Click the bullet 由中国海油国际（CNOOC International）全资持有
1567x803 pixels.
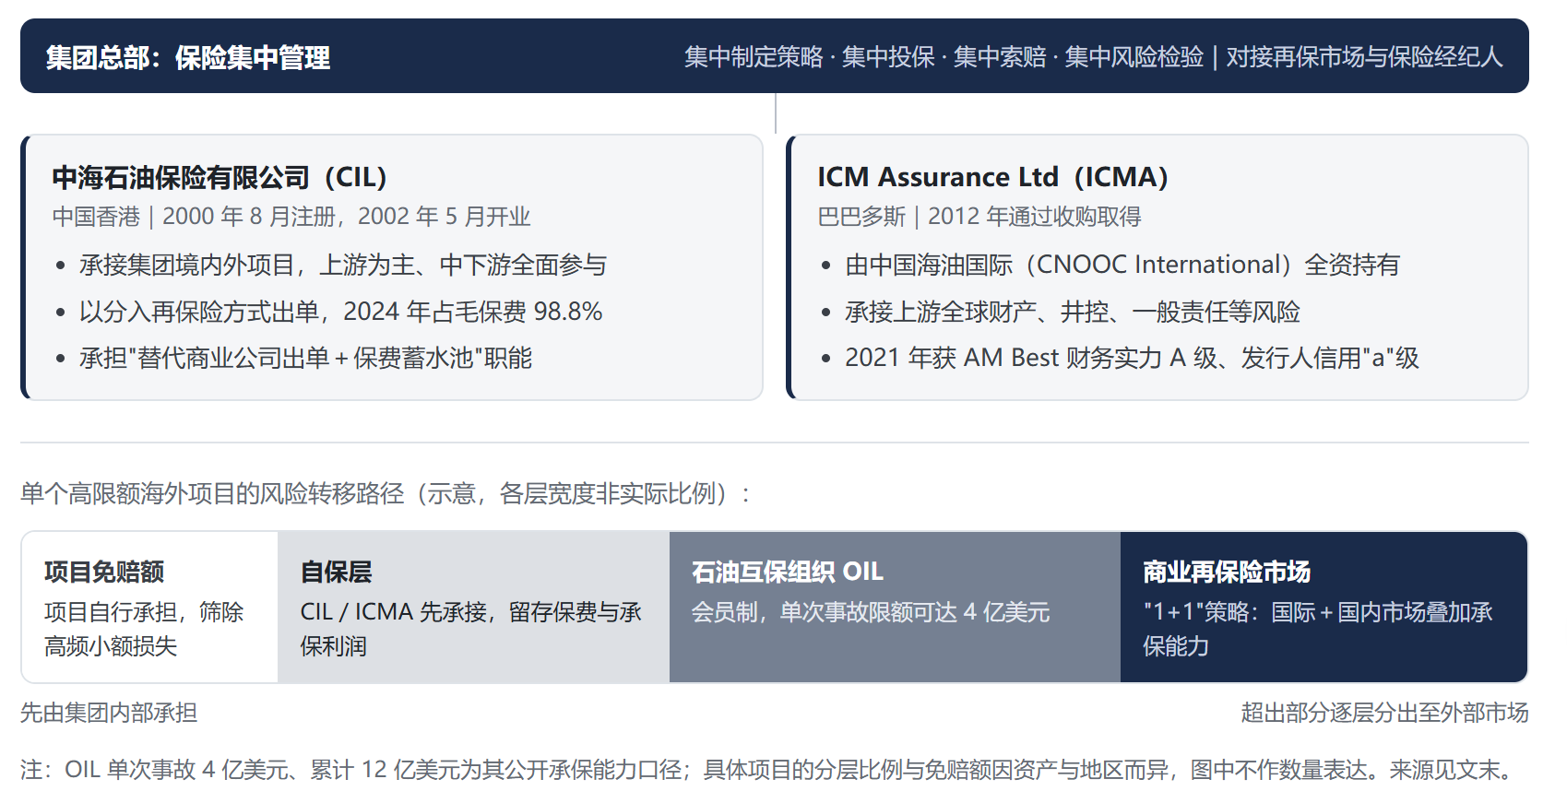coord(1122,266)
